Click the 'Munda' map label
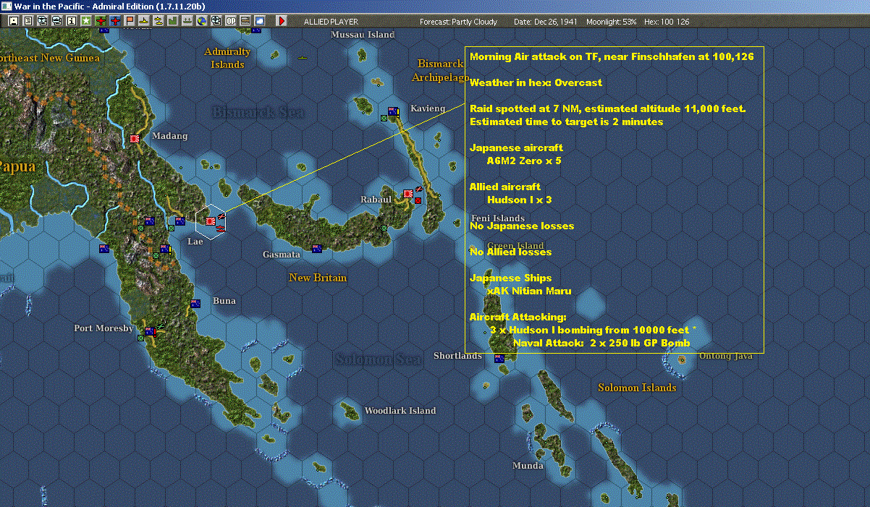 (x=528, y=465)
